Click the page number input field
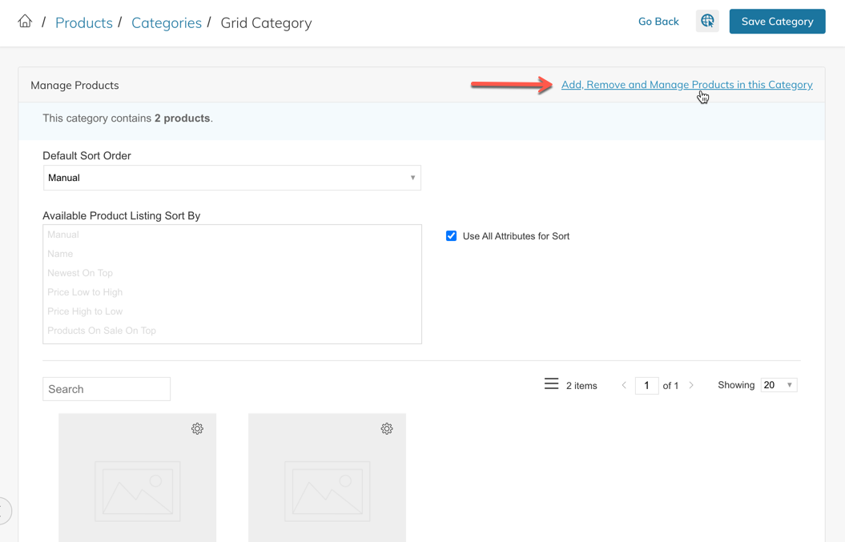 click(646, 386)
